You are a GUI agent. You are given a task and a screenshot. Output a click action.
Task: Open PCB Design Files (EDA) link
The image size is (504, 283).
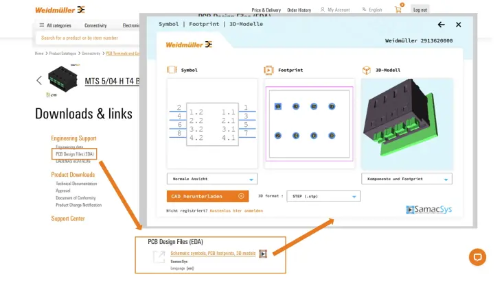pos(75,154)
